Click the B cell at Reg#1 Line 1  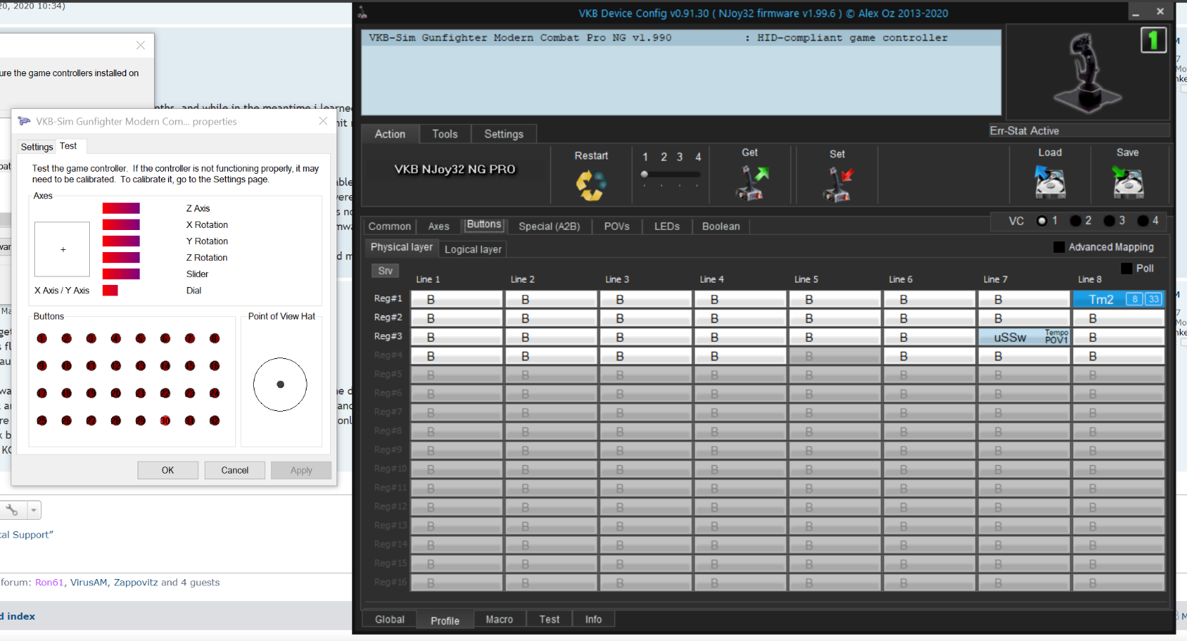[x=456, y=299]
